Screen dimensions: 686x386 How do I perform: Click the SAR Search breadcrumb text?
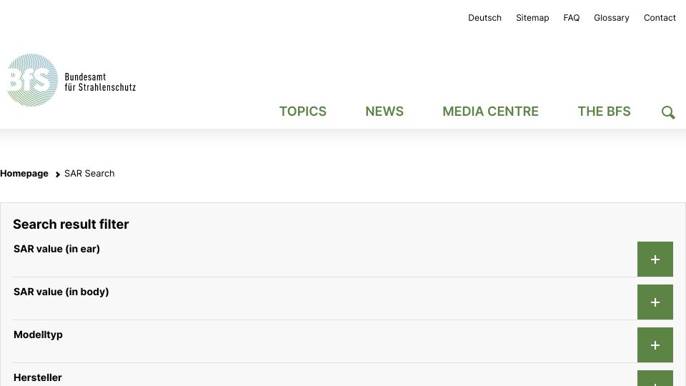tap(89, 173)
